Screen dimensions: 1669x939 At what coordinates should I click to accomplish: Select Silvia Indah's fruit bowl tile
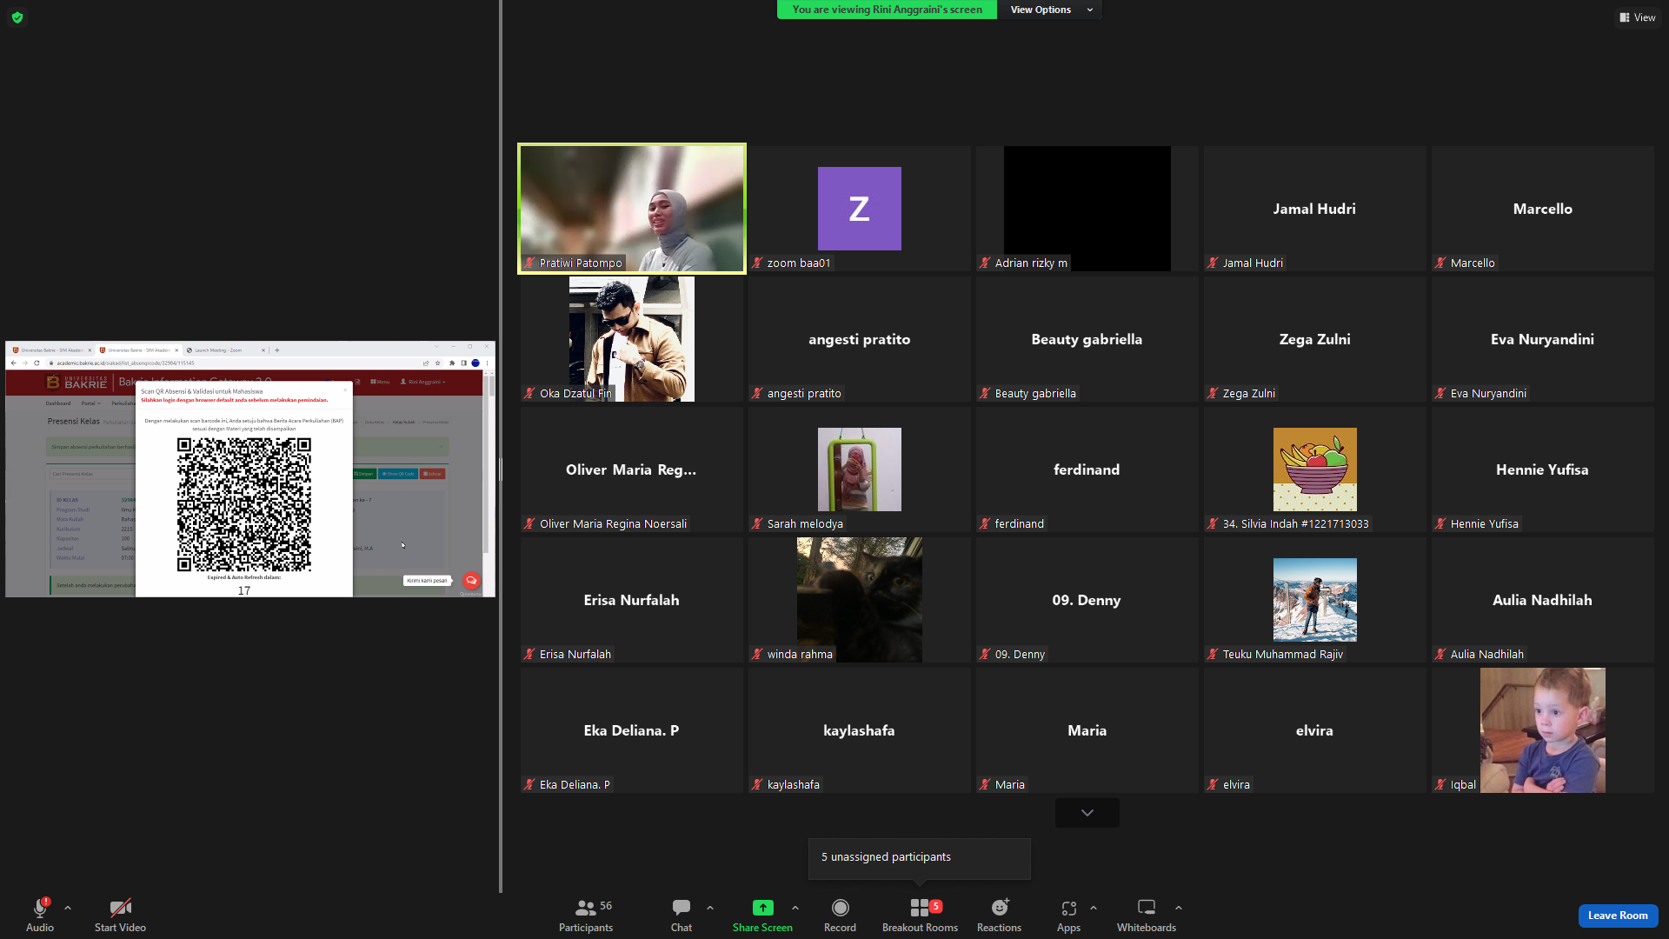click(1315, 469)
